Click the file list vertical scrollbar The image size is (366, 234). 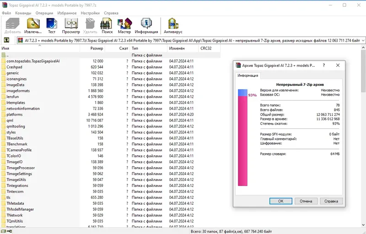tap(363, 70)
